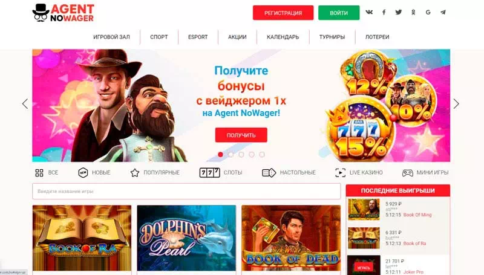The image size is (484, 275).
Task: Open the Telegram paper plane icon
Action: click(x=443, y=12)
